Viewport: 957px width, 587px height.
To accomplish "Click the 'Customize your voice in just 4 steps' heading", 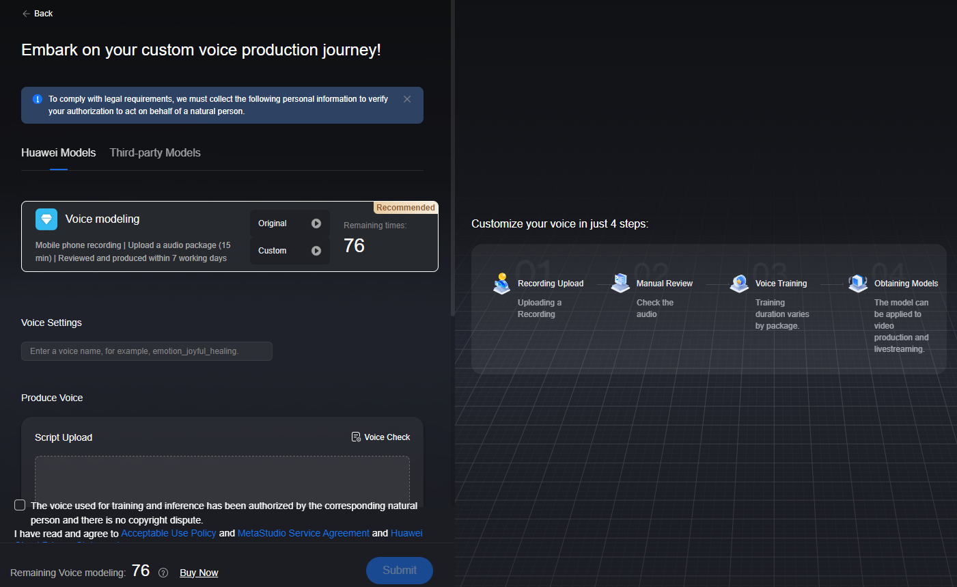I will [560, 224].
